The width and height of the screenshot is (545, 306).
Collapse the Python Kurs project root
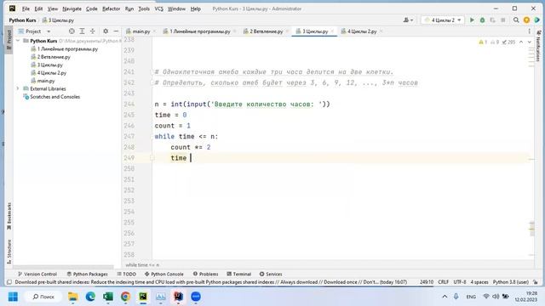tap(18, 41)
